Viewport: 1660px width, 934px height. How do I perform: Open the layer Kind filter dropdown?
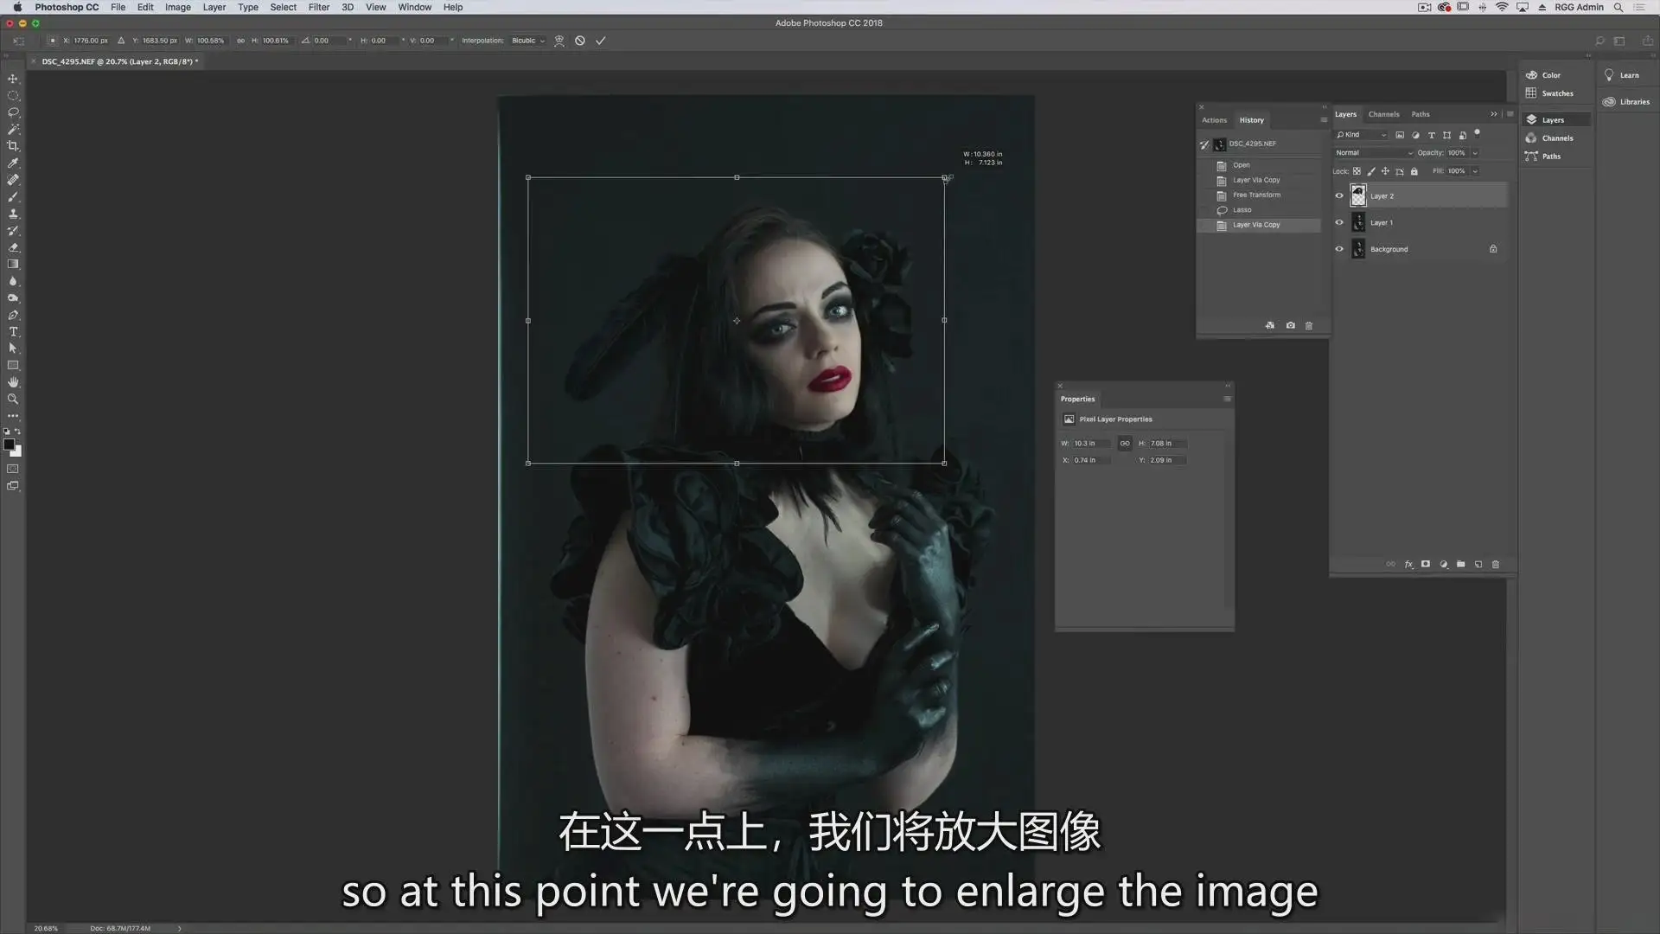(1362, 135)
